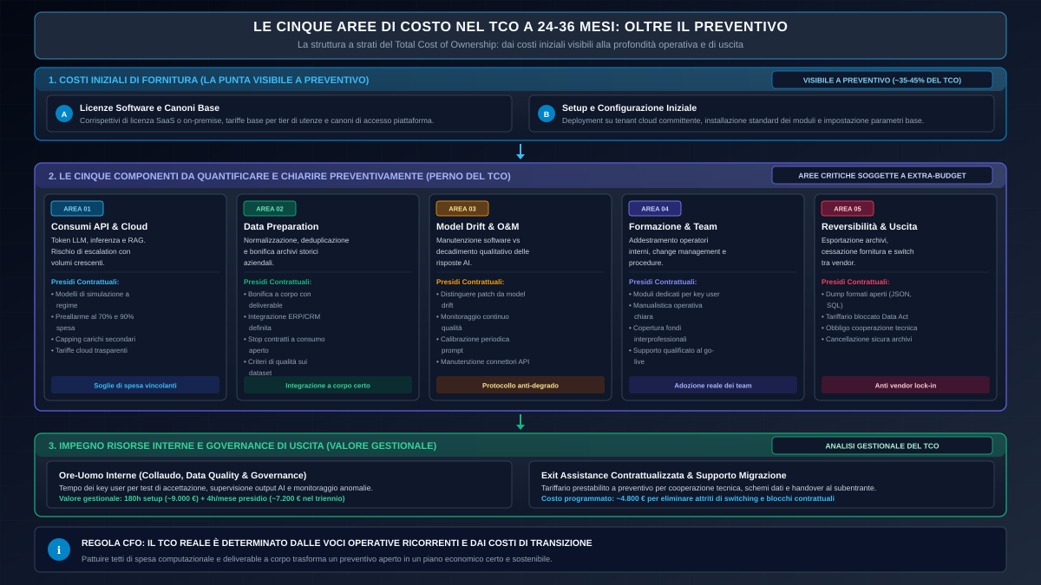Click the 'Soglie di spesa vincolanti' pill
The height and width of the screenshot is (585, 1041).
click(x=135, y=385)
